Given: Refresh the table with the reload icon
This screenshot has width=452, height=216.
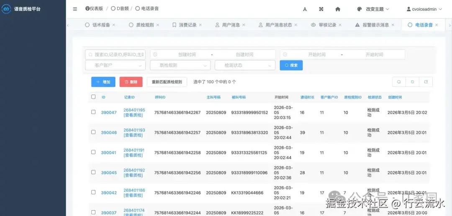Looking at the screenshot, I should pyautogui.click(x=413, y=82).
